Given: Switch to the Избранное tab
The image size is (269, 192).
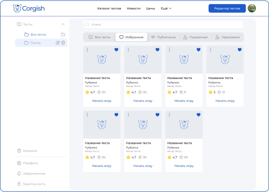Looking at the screenshot, I should pyautogui.click(x=131, y=37).
